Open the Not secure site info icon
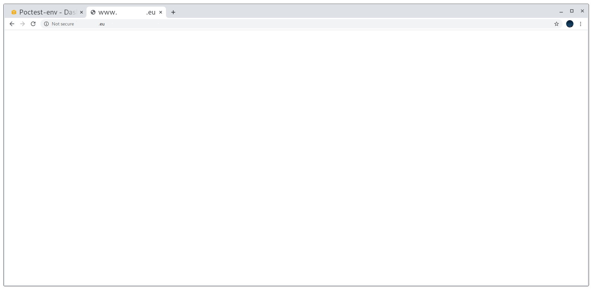Image resolution: width=594 pixels, height=291 pixels. tap(46, 24)
